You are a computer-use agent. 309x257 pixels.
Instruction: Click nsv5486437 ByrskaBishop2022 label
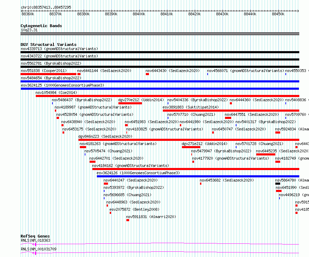point(82,100)
